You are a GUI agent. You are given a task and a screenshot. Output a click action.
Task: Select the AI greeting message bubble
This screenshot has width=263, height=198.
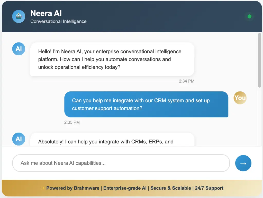click(112, 59)
